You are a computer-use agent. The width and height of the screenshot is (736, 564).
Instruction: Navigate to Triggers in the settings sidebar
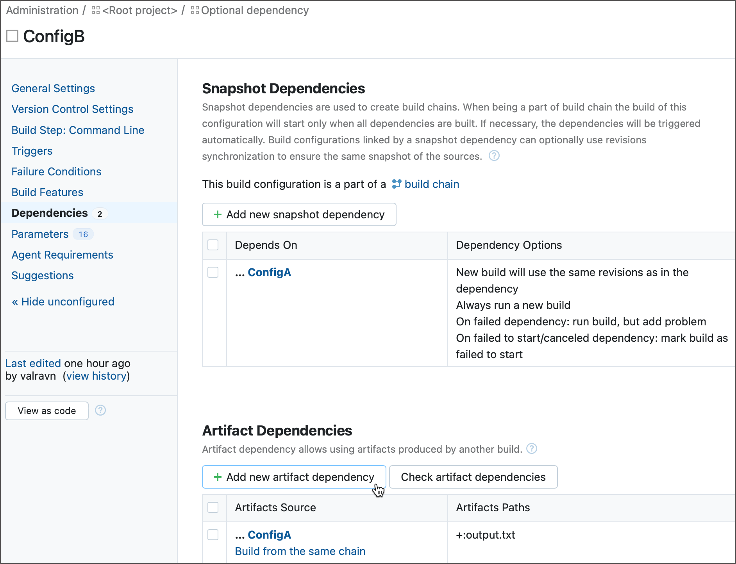point(32,151)
